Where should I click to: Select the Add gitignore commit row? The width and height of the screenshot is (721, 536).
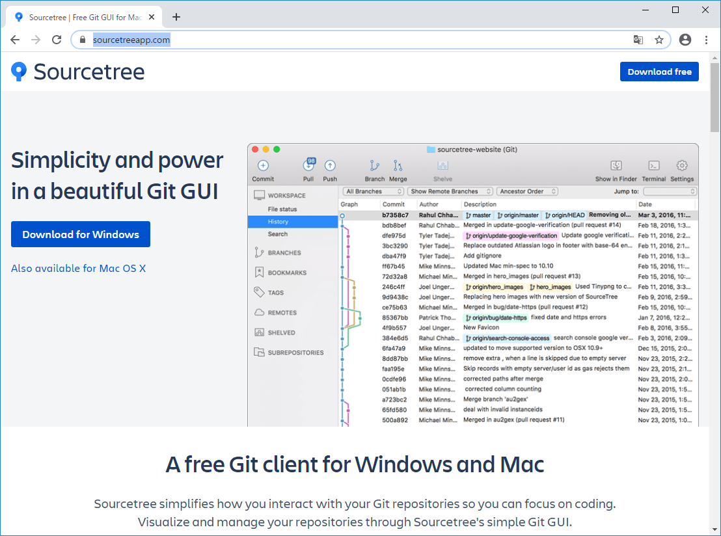pos(518,256)
